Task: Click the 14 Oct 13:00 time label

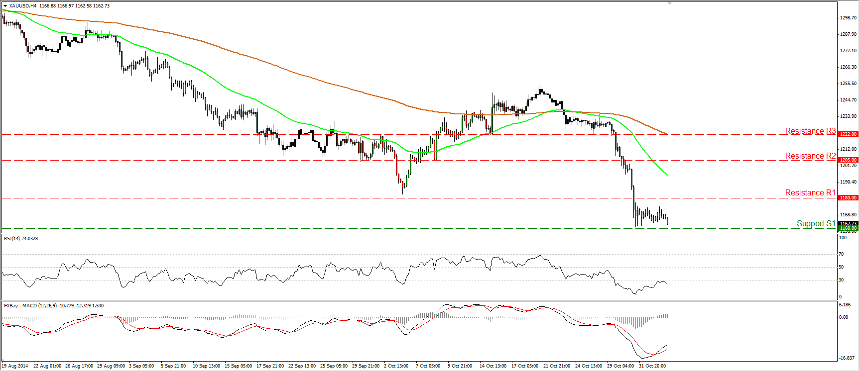Action: [x=493, y=366]
